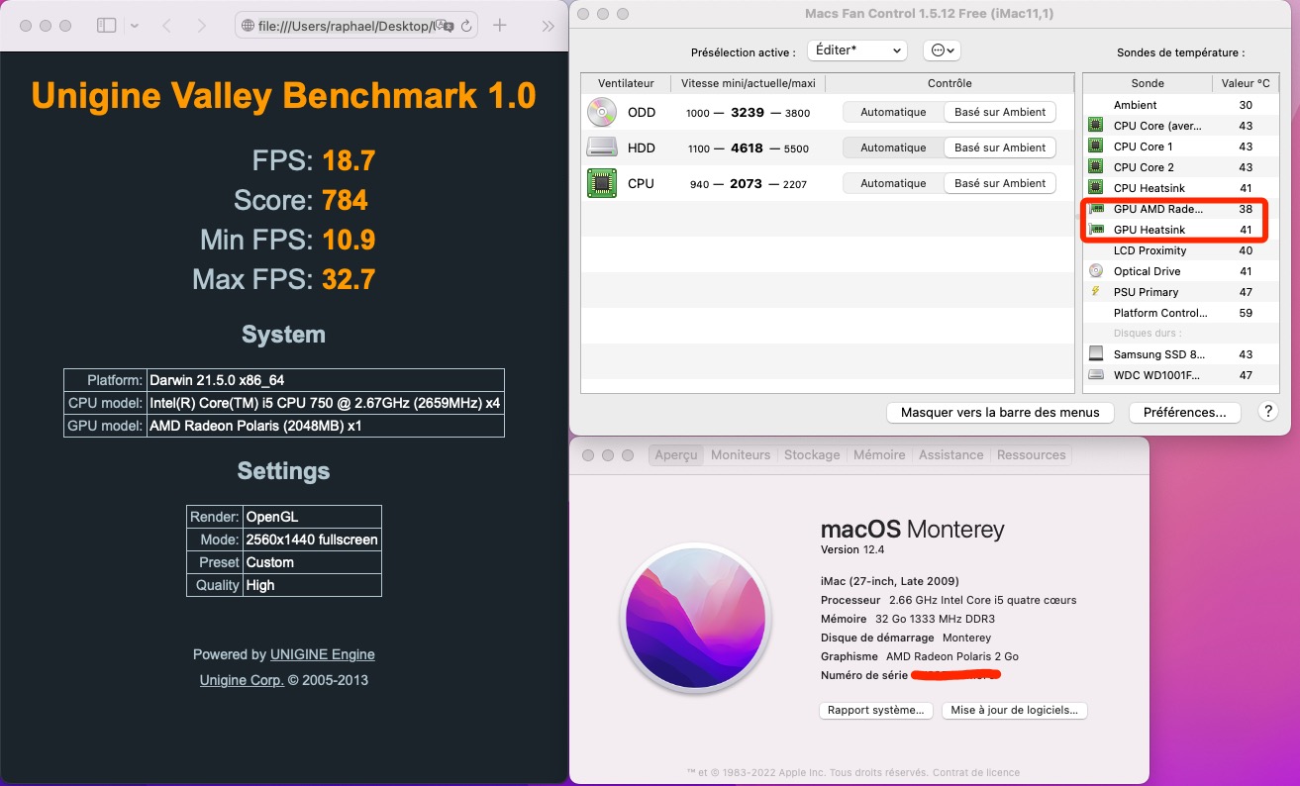Viewport: 1300px width, 786px height.
Task: Click the CPU current speed 2073
Action: click(748, 184)
